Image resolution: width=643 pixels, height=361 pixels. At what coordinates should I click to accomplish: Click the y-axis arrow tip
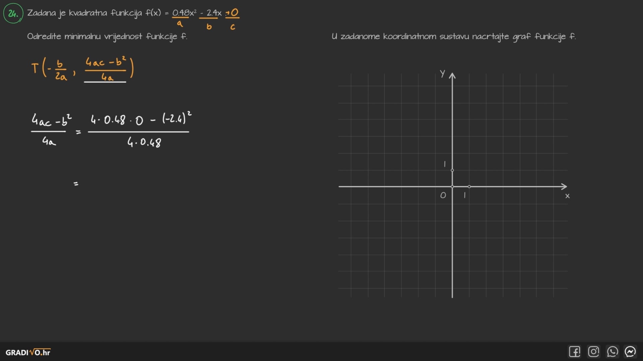click(x=452, y=75)
